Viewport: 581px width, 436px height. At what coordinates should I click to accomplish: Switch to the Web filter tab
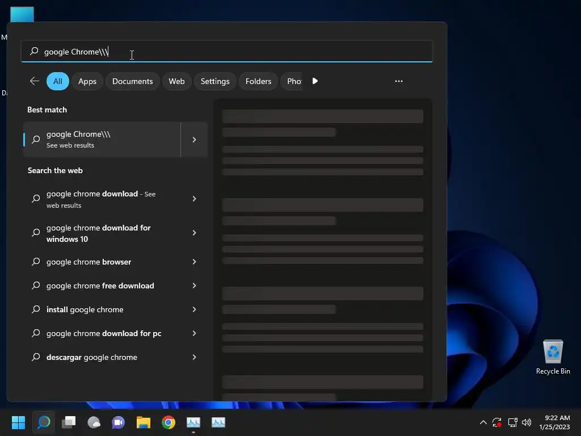(x=177, y=81)
